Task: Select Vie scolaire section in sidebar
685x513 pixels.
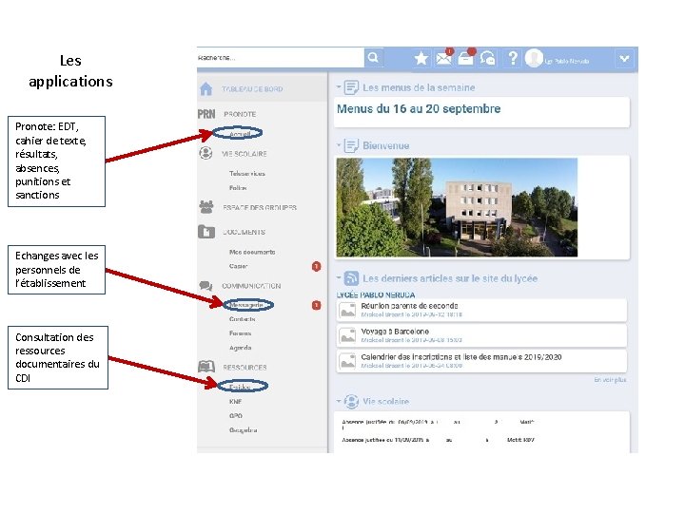Action: click(x=245, y=154)
